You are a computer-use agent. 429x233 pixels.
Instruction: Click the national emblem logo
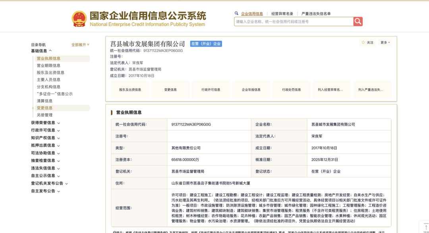click(79, 19)
